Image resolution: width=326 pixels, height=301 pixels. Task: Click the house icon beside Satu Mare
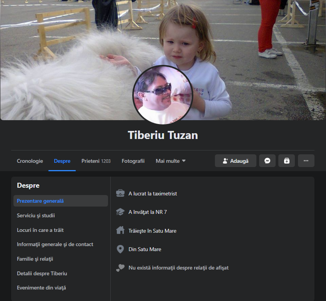click(x=120, y=230)
